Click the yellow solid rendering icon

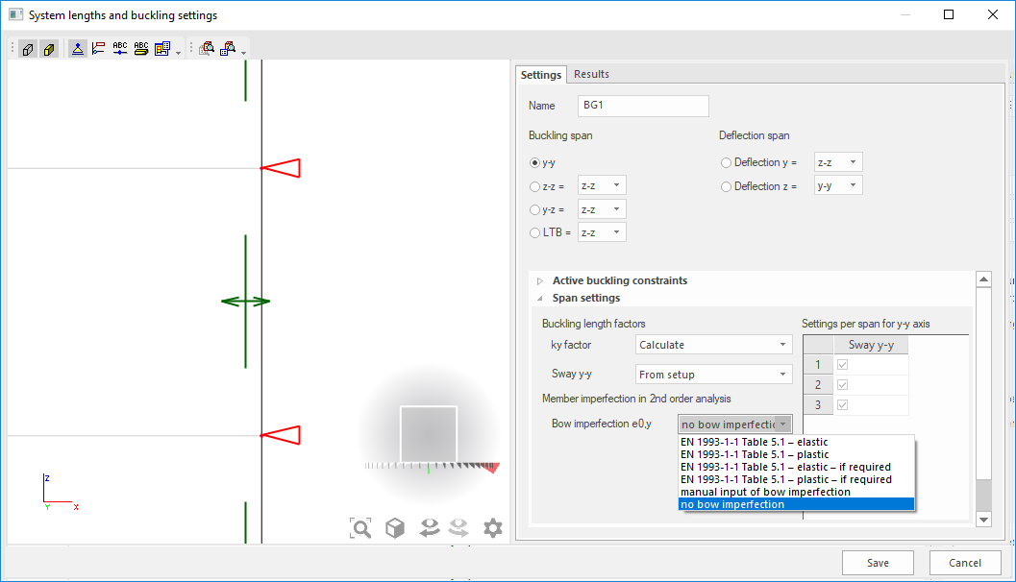(x=48, y=48)
